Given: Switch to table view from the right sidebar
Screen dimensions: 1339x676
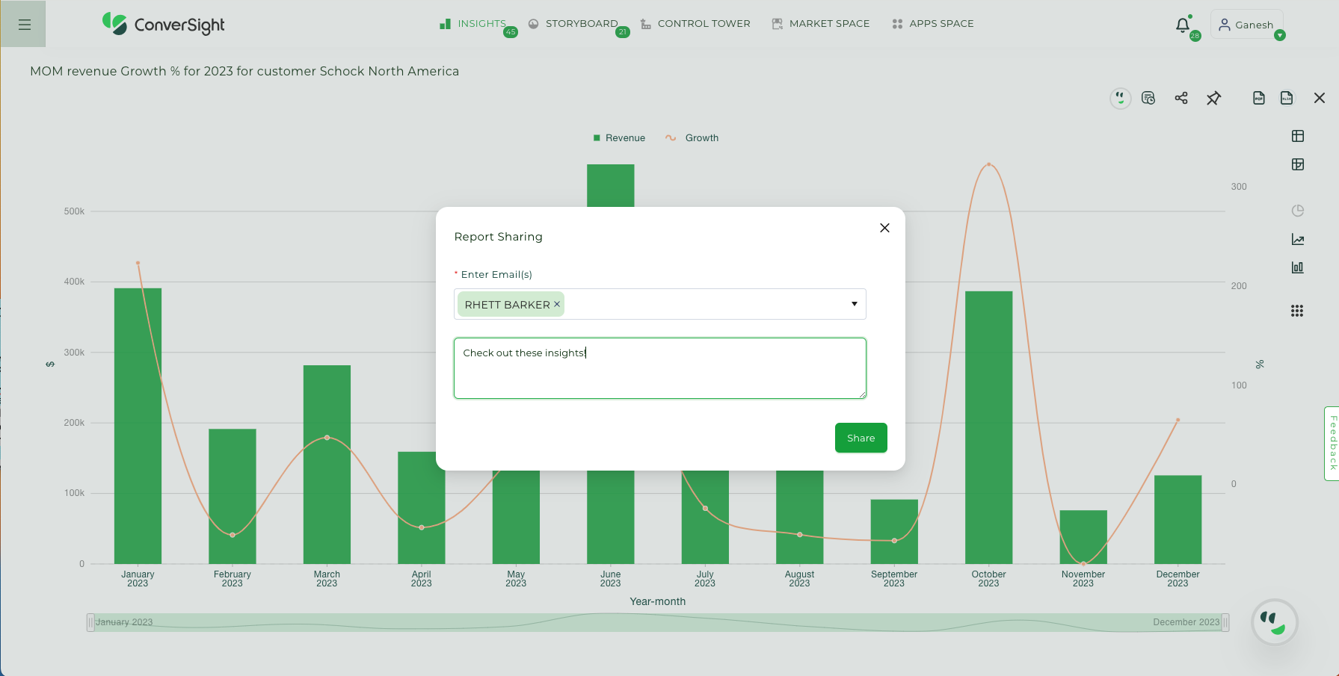Looking at the screenshot, I should (x=1298, y=136).
